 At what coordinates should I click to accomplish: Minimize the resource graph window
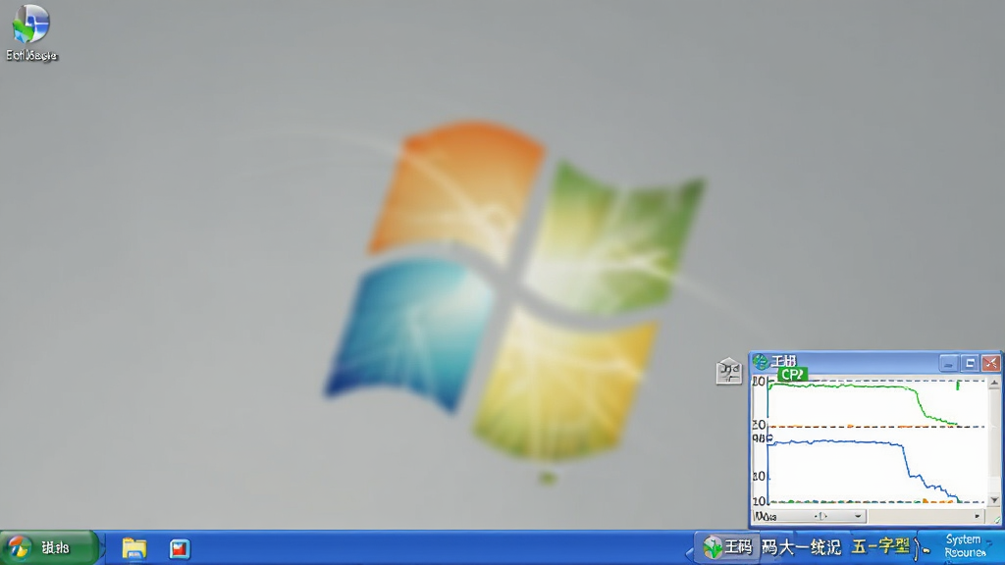coord(949,363)
